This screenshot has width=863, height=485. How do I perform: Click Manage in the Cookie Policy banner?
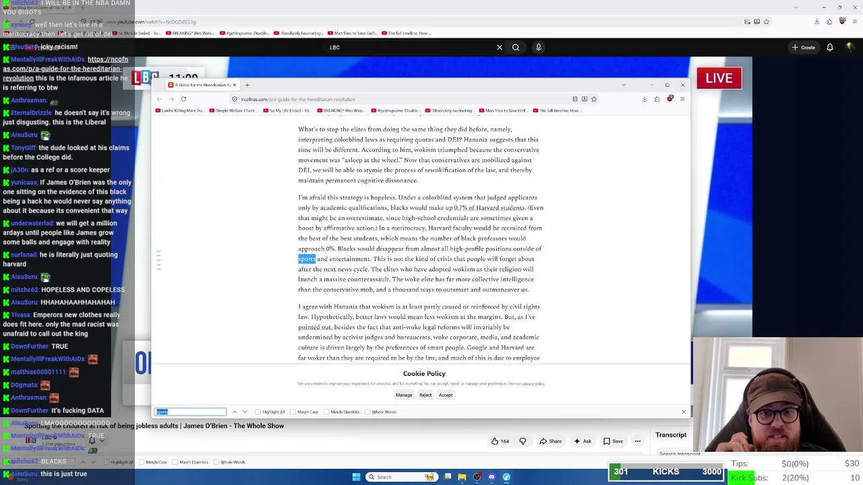(x=404, y=395)
